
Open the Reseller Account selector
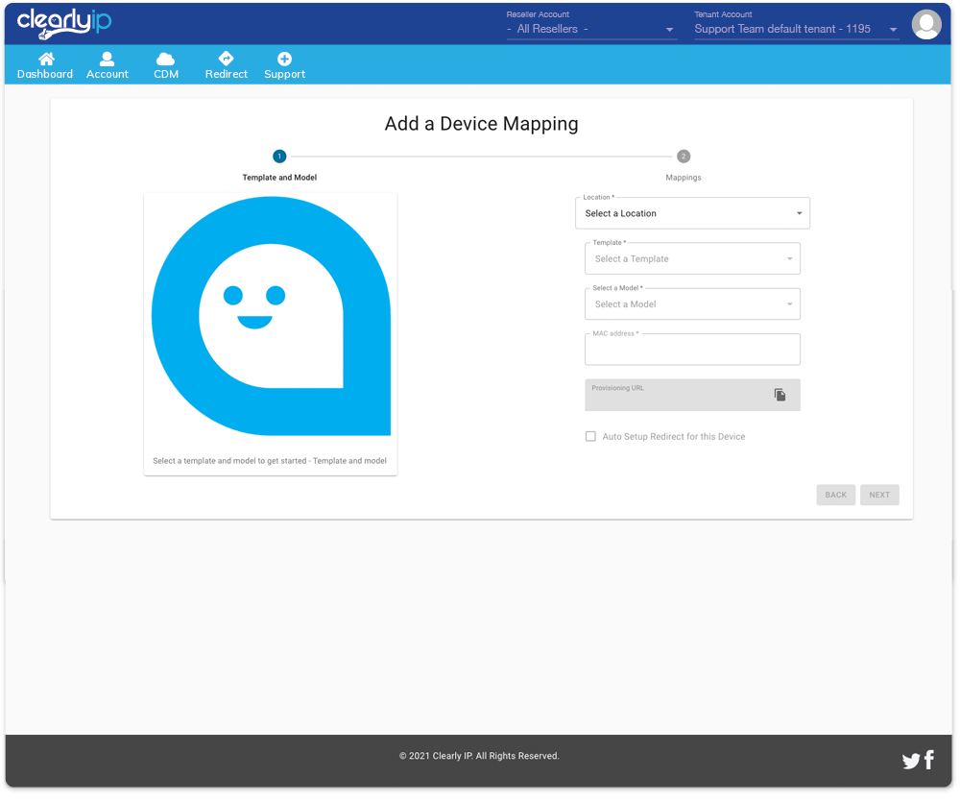pyautogui.click(x=591, y=30)
